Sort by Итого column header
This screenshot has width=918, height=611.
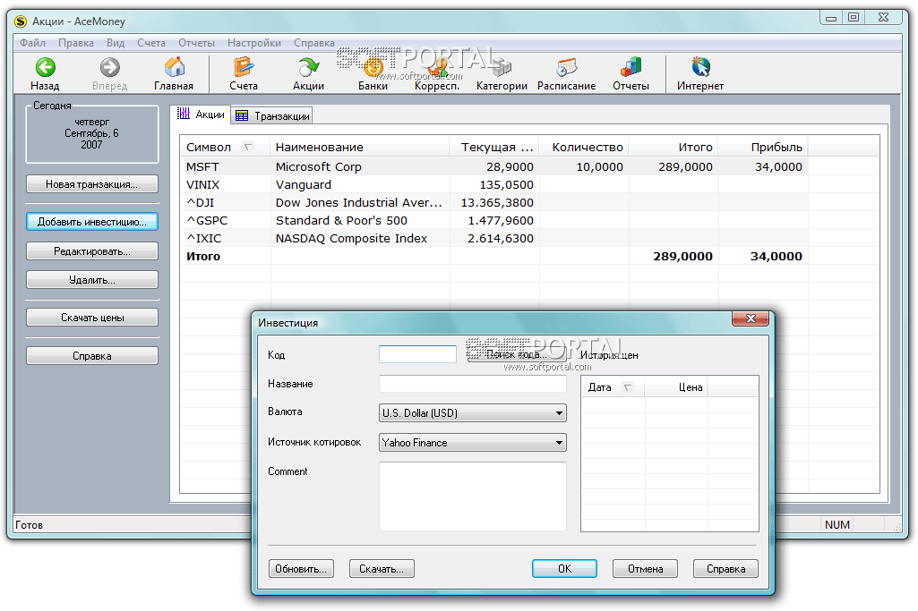(x=673, y=148)
